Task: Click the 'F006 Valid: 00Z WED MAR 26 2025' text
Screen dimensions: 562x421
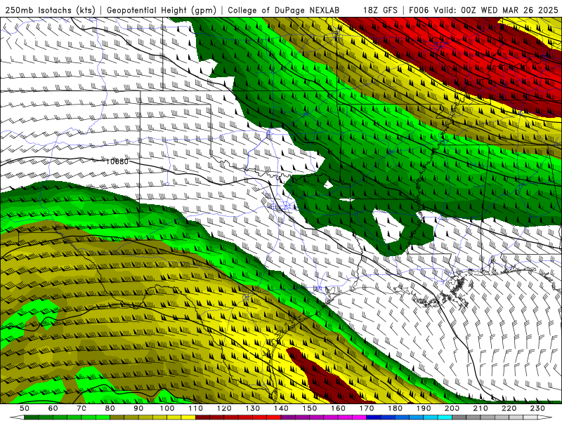Action: pyautogui.click(x=483, y=10)
